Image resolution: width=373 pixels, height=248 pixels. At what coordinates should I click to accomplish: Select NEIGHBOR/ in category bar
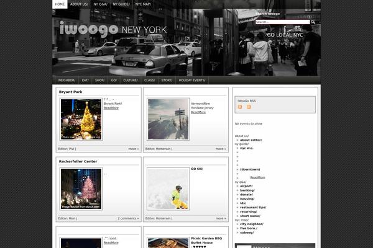click(x=67, y=81)
